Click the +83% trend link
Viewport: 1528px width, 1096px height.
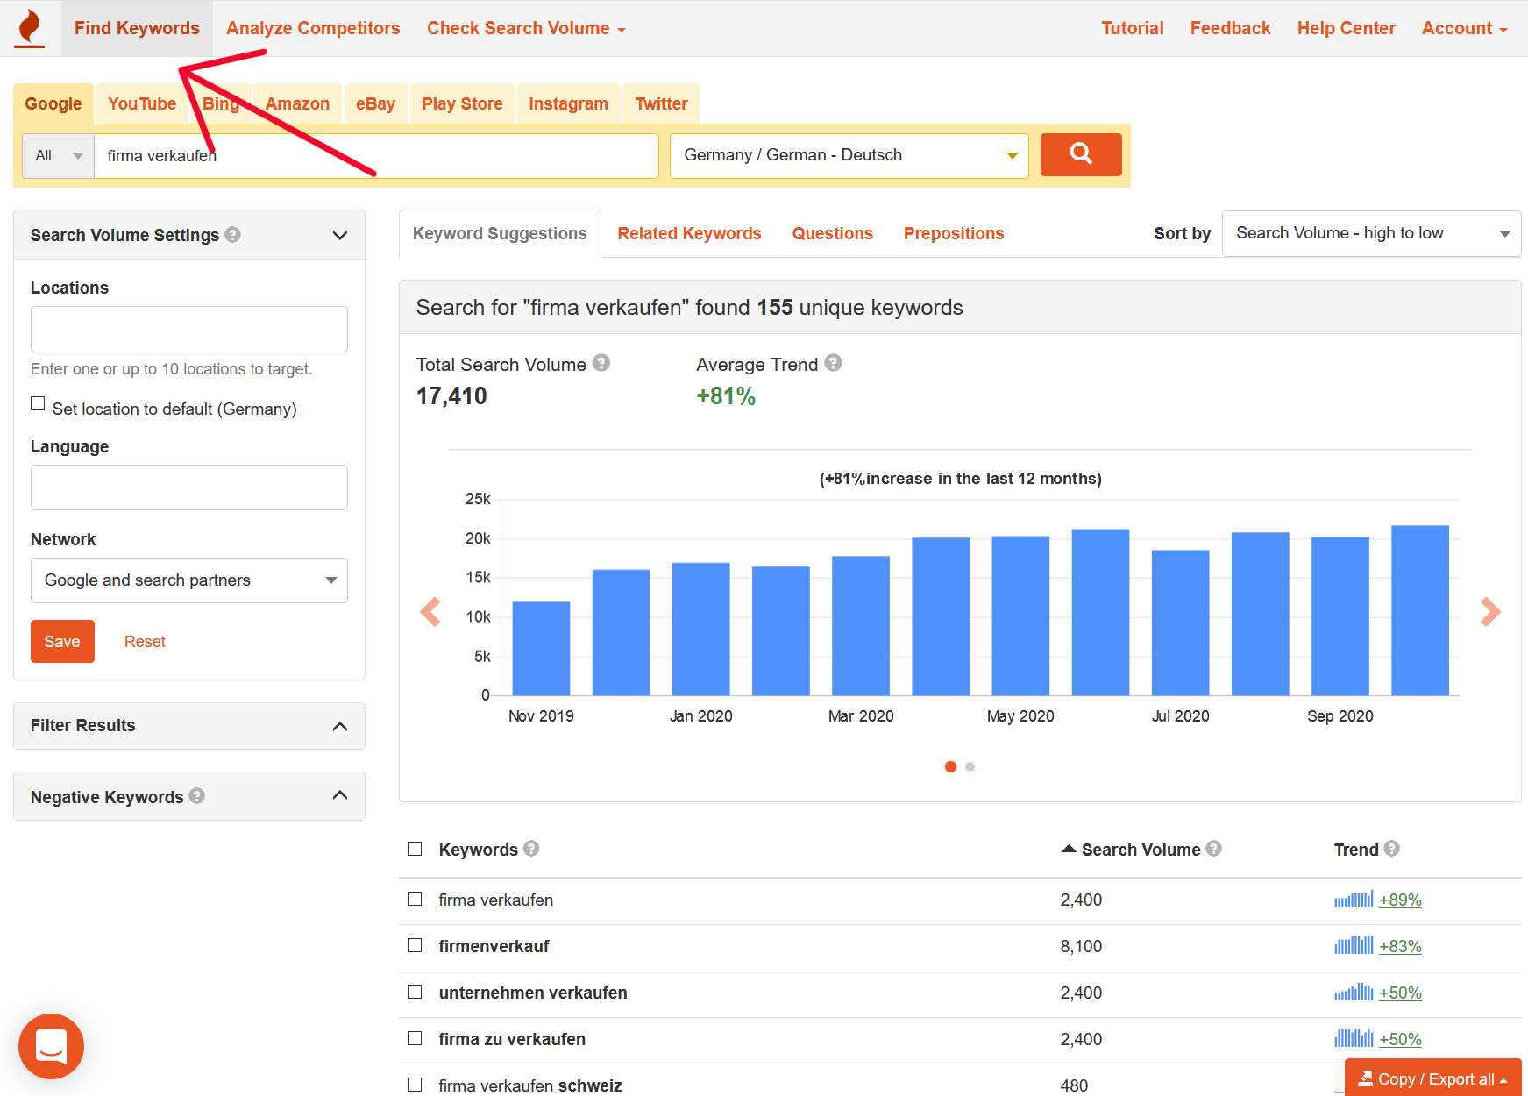click(1400, 946)
